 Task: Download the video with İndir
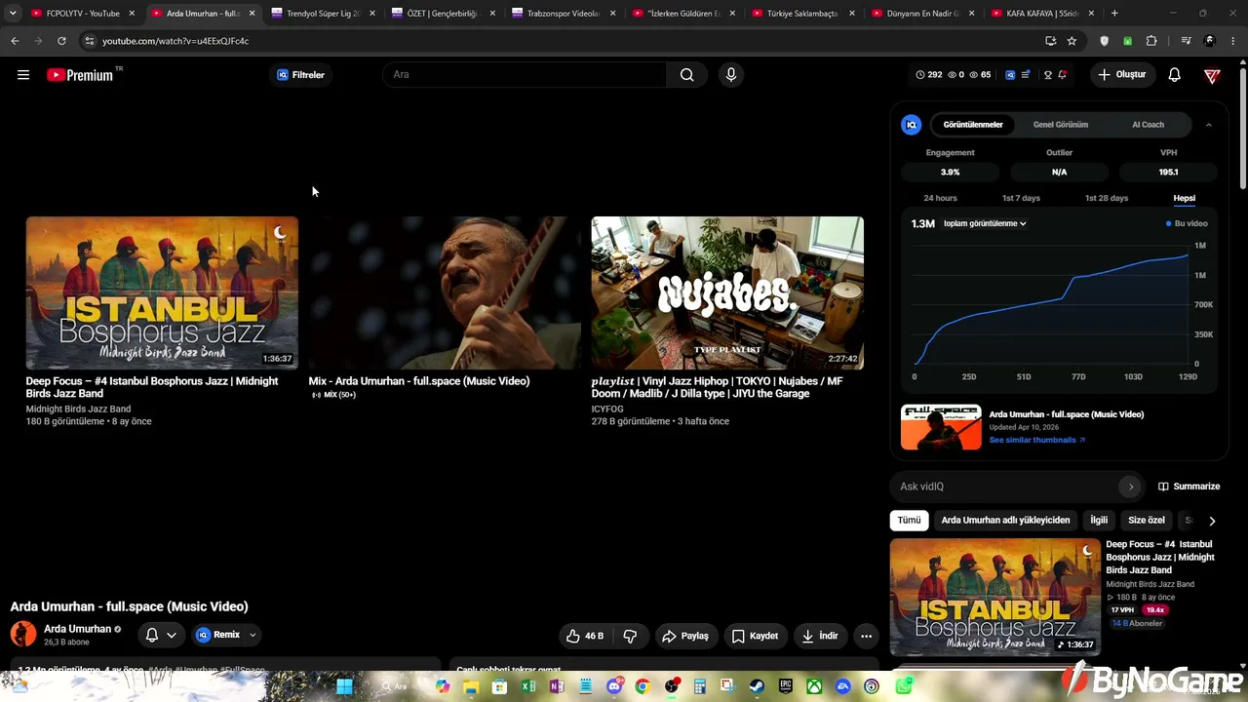[x=820, y=636]
